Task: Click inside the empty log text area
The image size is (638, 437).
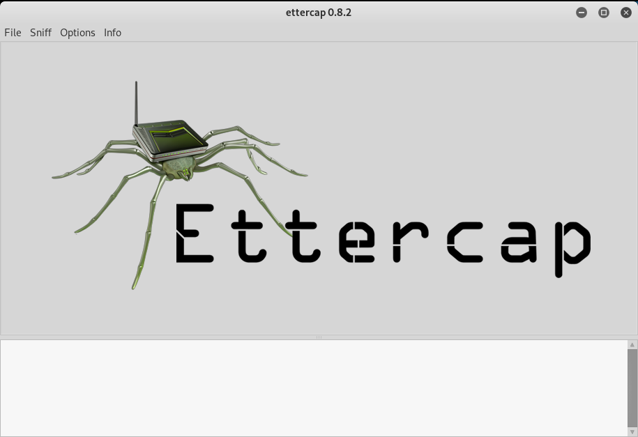Action: (x=314, y=388)
